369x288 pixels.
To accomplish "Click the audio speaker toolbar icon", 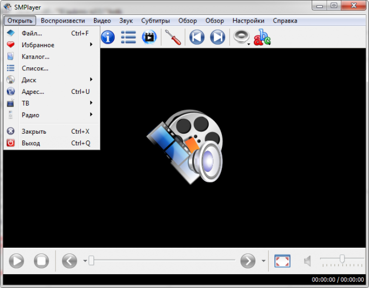I will [x=241, y=37].
